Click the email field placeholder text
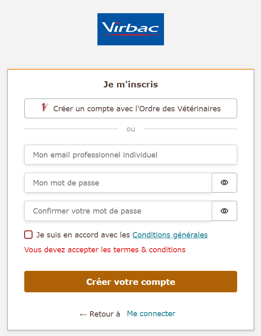The image size is (261, 336). 130,155
